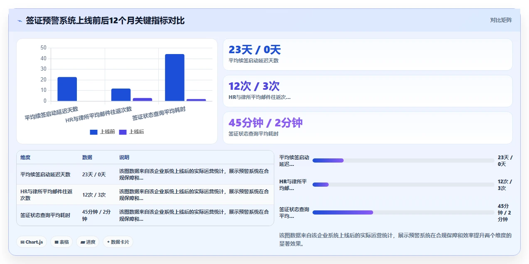Click the chart axis label 平均续签启动延迟天数
The width and height of the screenshot is (529, 264).
click(52, 113)
